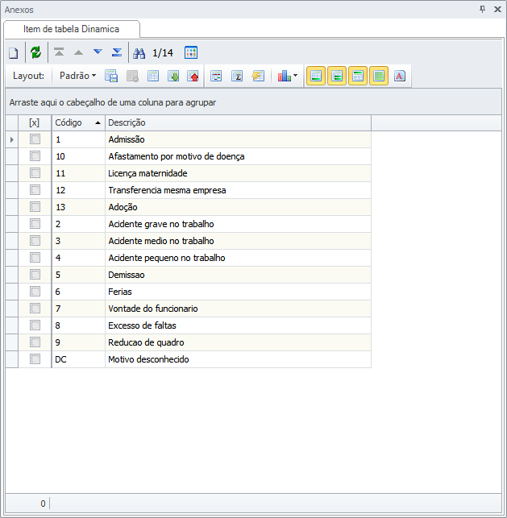The height and width of the screenshot is (518, 507).
Task: Go to the first record
Action: coord(59,52)
